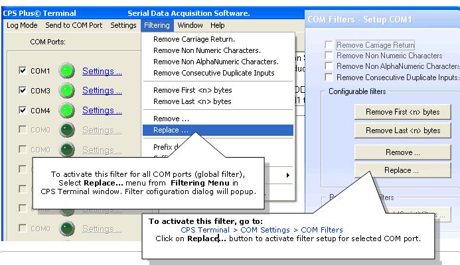Open the Help menu
The height and width of the screenshot is (265, 460).
click(217, 25)
